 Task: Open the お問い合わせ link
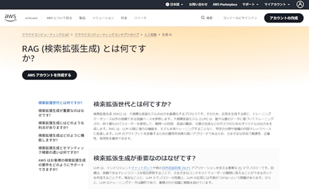point(198,4)
